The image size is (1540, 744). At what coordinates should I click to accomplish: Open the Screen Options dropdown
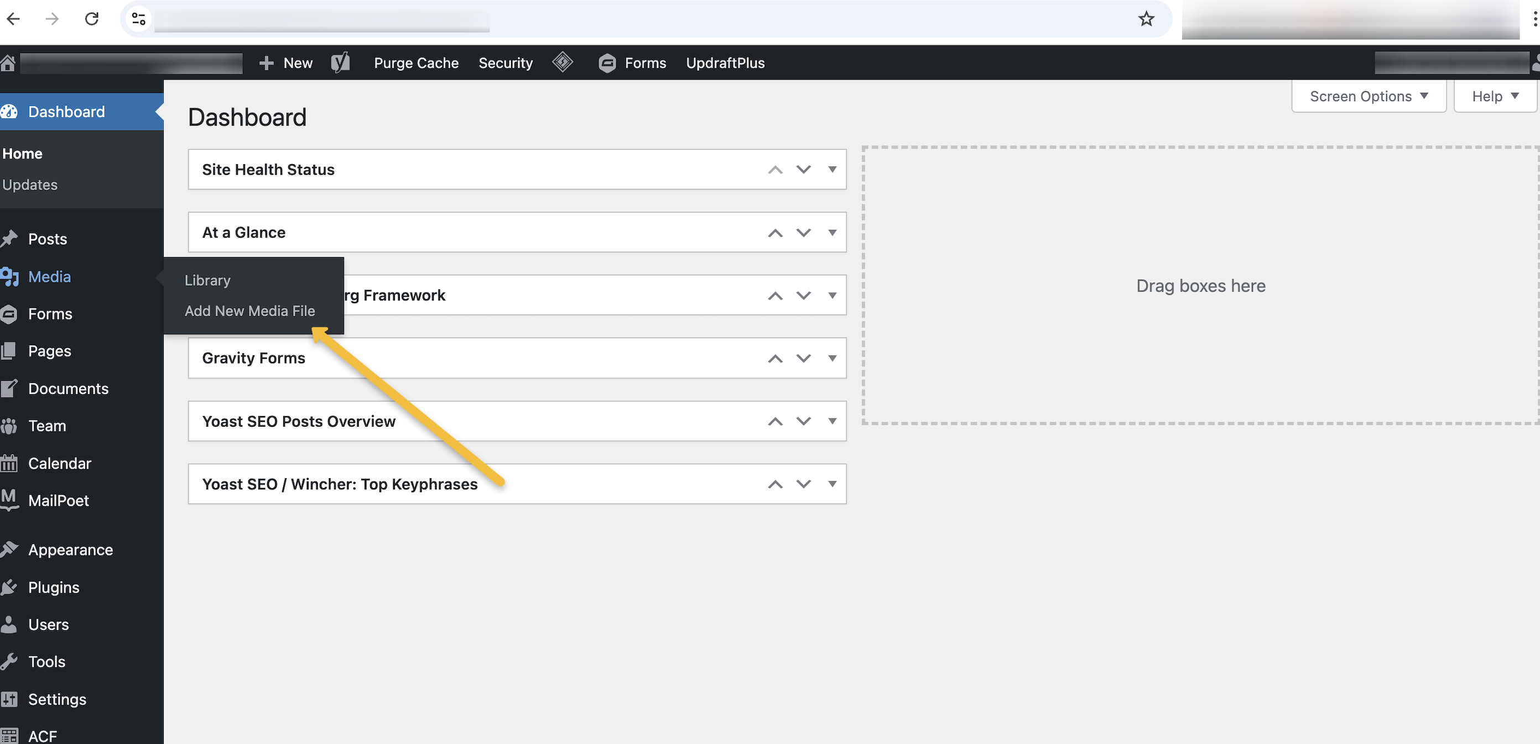click(x=1369, y=96)
